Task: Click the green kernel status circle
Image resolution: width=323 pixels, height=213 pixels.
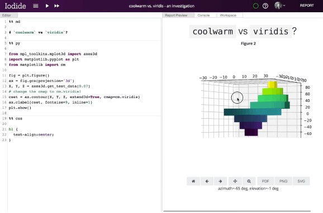Action: (255, 6)
